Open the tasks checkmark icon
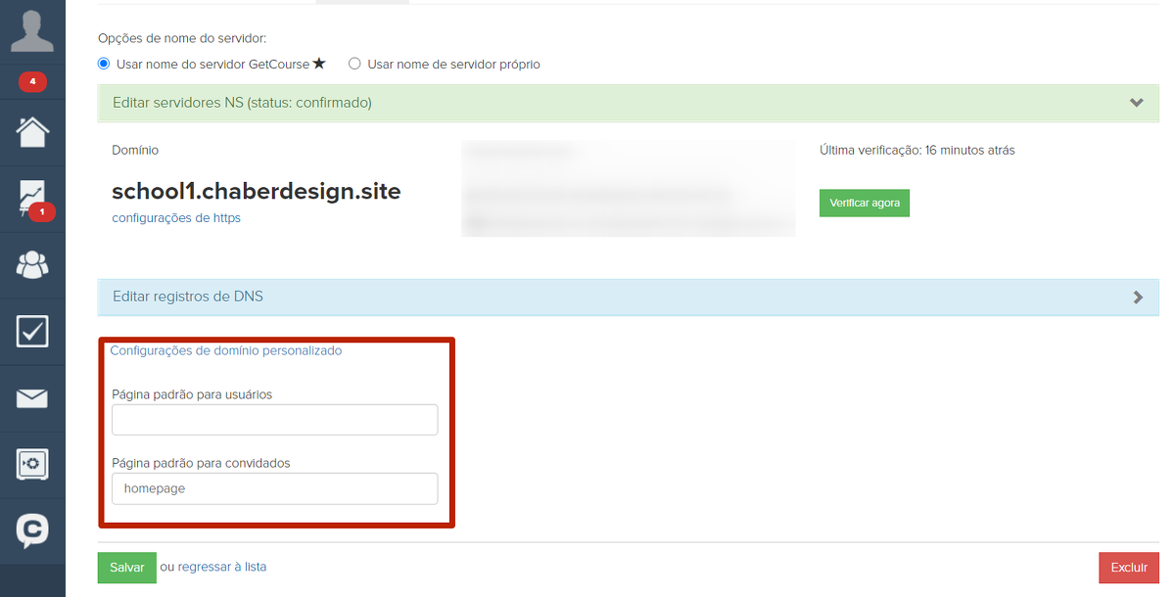 (x=32, y=332)
